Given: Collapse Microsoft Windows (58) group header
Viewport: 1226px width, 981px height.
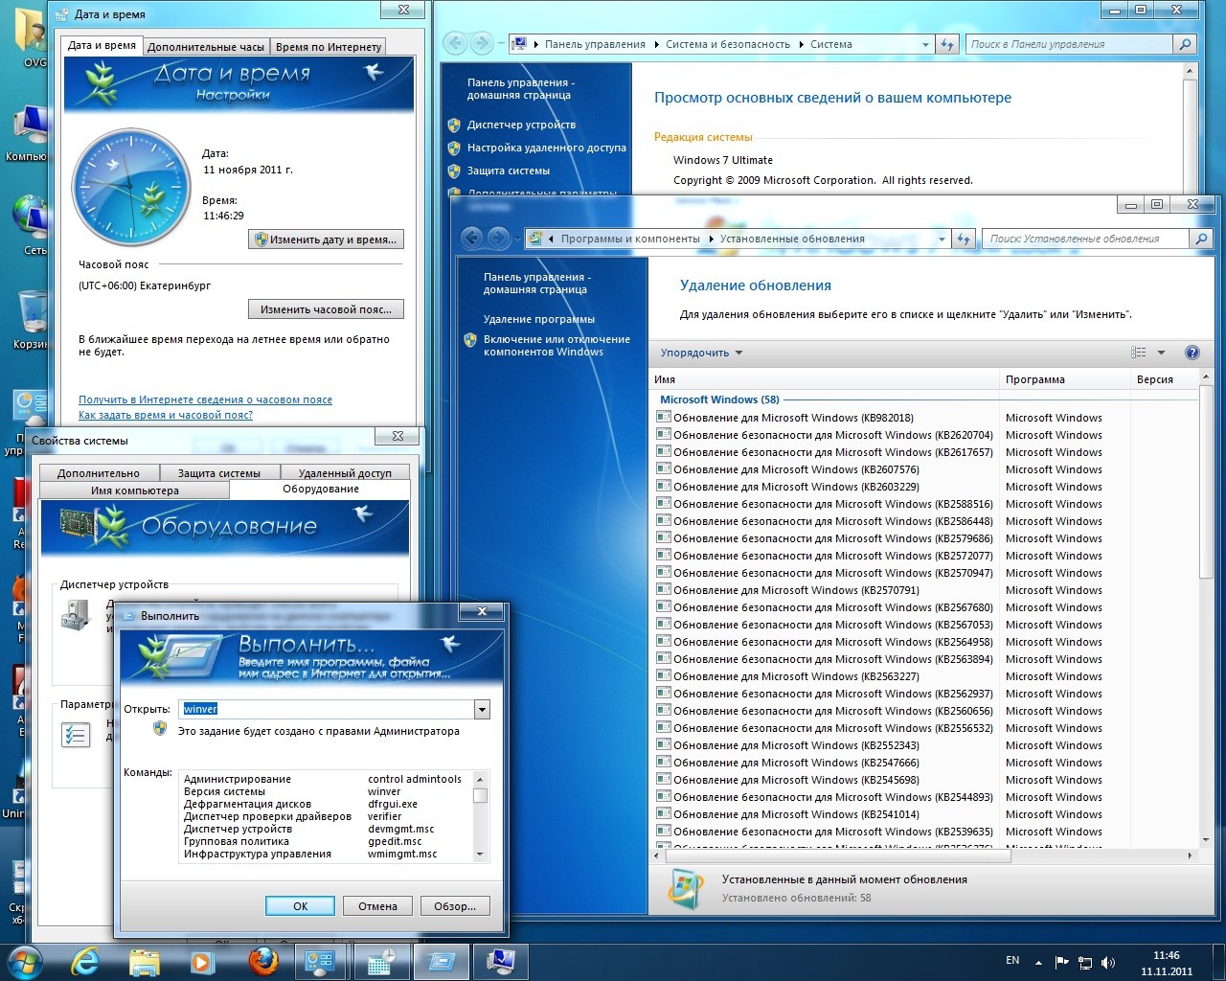Looking at the screenshot, I should point(719,399).
